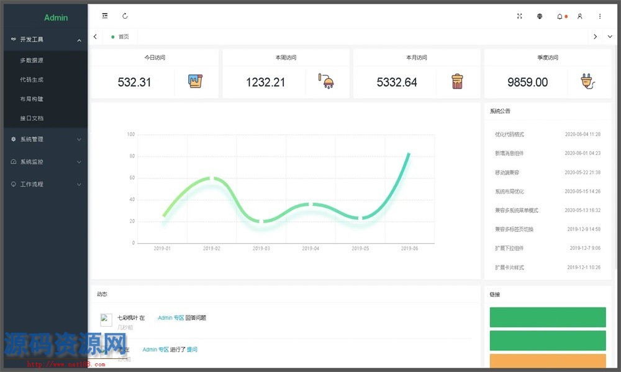Screen dimensions: 621x372
Task: Click the 系统管理 gear icon
Action: point(14,139)
